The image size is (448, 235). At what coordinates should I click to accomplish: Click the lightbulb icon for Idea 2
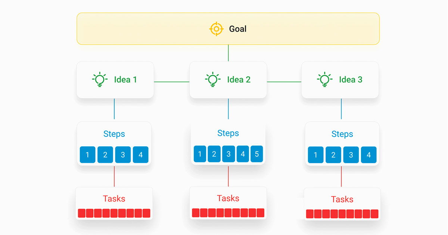[x=212, y=79]
